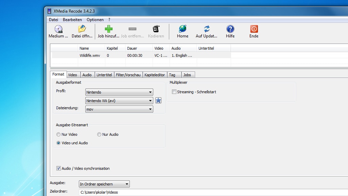Screen dimensions: 348x196
Task: Click the Medium öffnen disc icon
Action: (x=58, y=29)
